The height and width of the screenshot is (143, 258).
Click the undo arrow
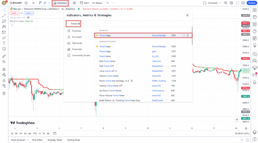[108, 3]
